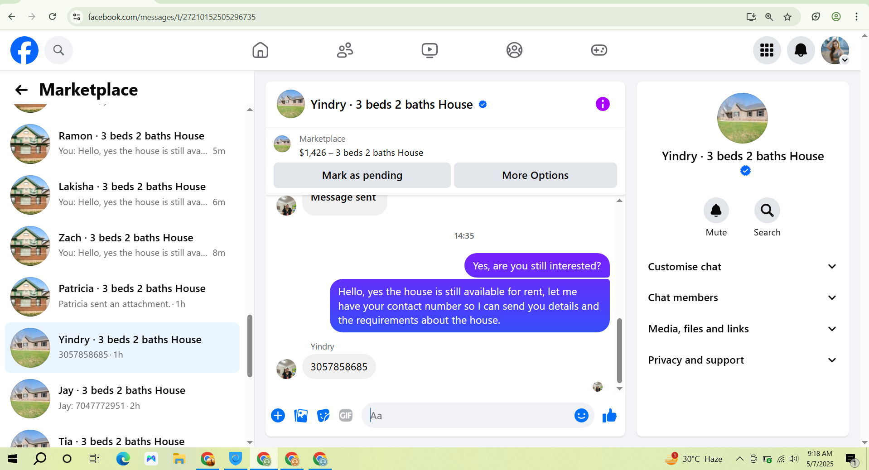Screen dimensions: 869x470
Task: Click Yindry's avatar beside phone number message
Action: pos(286,369)
